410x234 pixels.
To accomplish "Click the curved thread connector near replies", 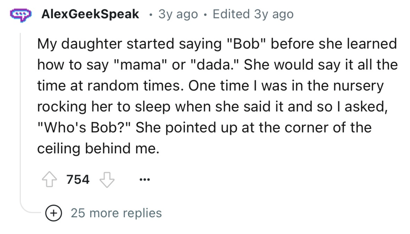I will pos(30,207).
